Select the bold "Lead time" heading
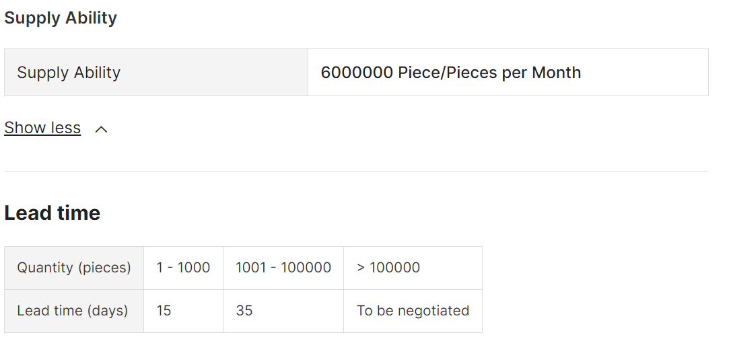This screenshot has width=731, height=343. (x=53, y=213)
